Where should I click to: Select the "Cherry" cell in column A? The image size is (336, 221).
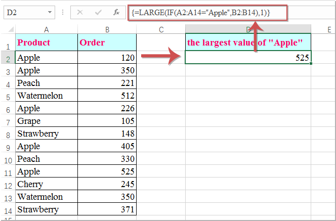point(46,184)
